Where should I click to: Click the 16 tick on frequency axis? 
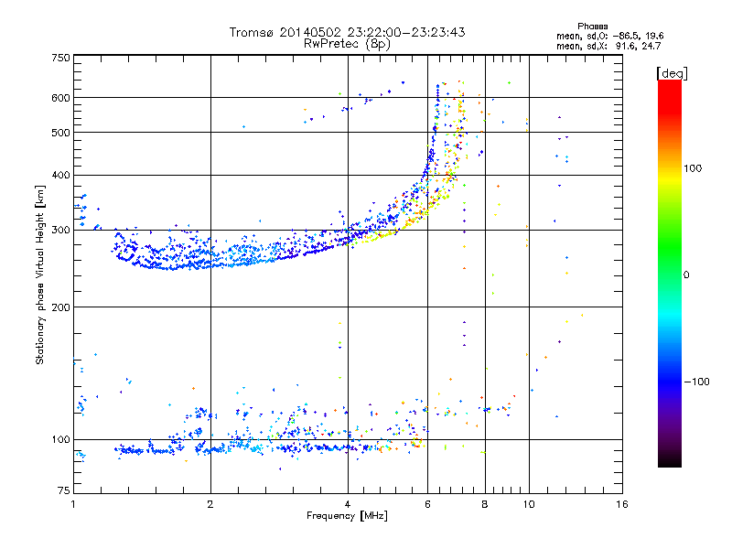[621, 505]
